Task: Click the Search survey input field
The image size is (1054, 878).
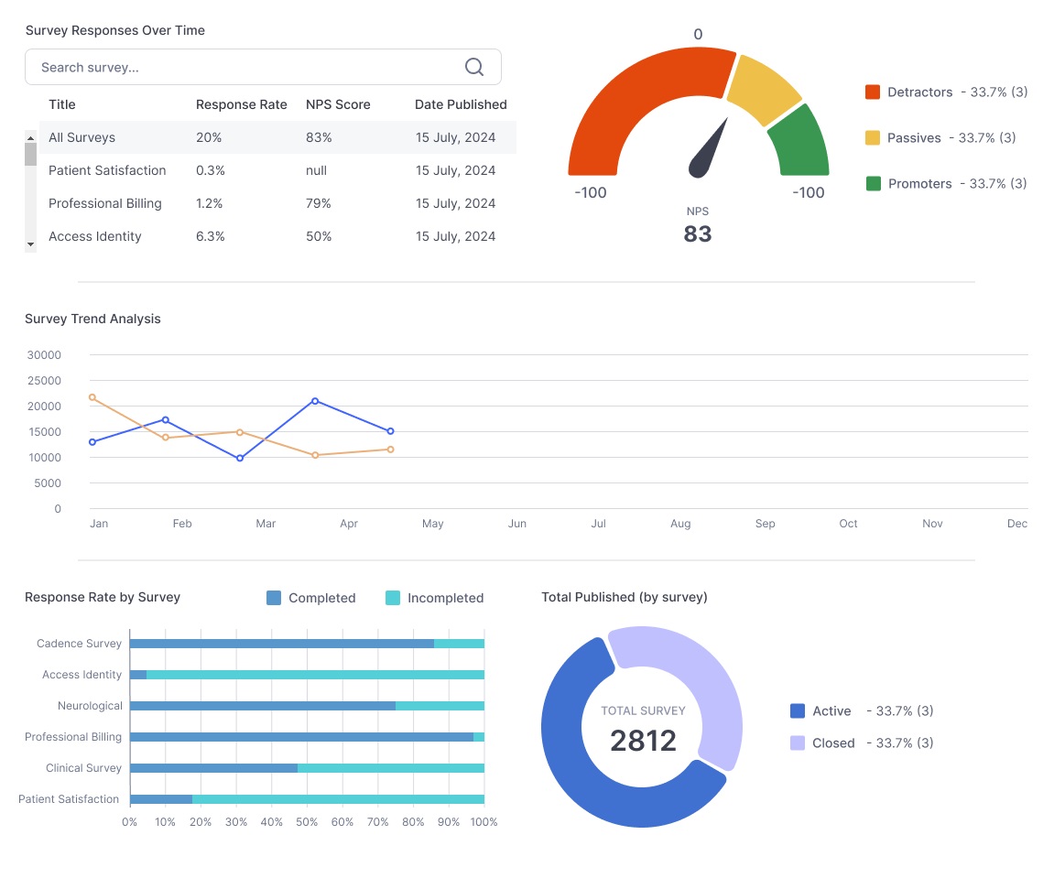Action: point(247,67)
